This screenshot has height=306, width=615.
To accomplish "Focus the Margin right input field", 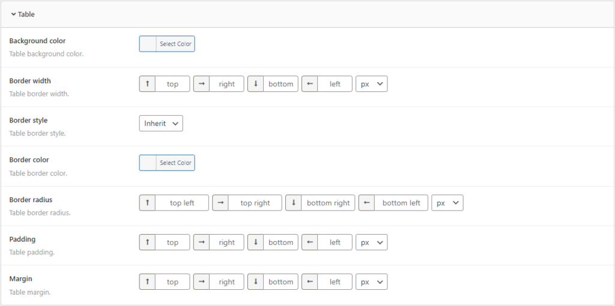I will pyautogui.click(x=227, y=282).
